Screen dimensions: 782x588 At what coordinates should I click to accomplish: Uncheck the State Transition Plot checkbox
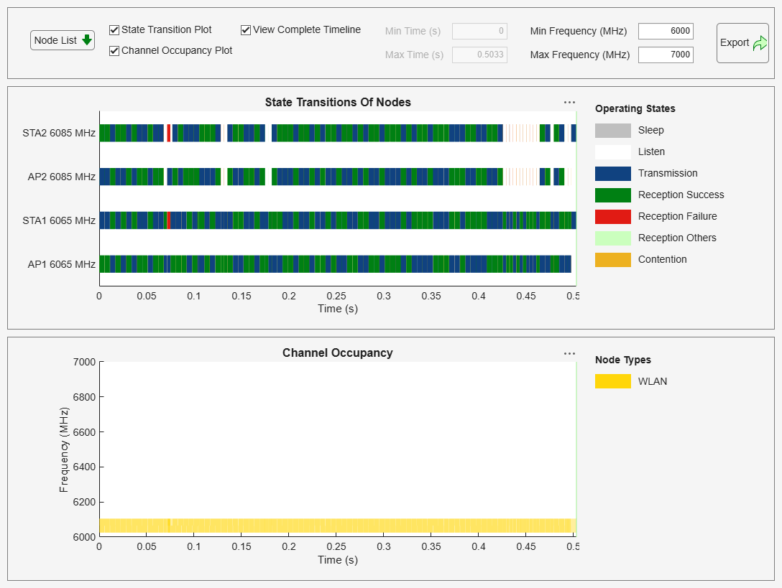113,29
